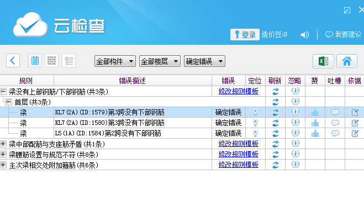
Task: Select the L5(1A)(ID:1584) error description
Action: tap(108, 133)
